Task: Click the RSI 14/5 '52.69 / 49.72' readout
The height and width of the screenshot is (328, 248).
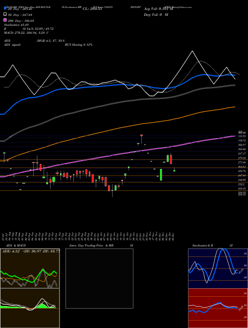Action: pos(44,29)
